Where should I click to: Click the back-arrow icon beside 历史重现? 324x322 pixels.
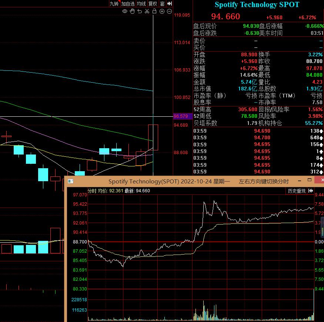pyautogui.click(x=311, y=191)
